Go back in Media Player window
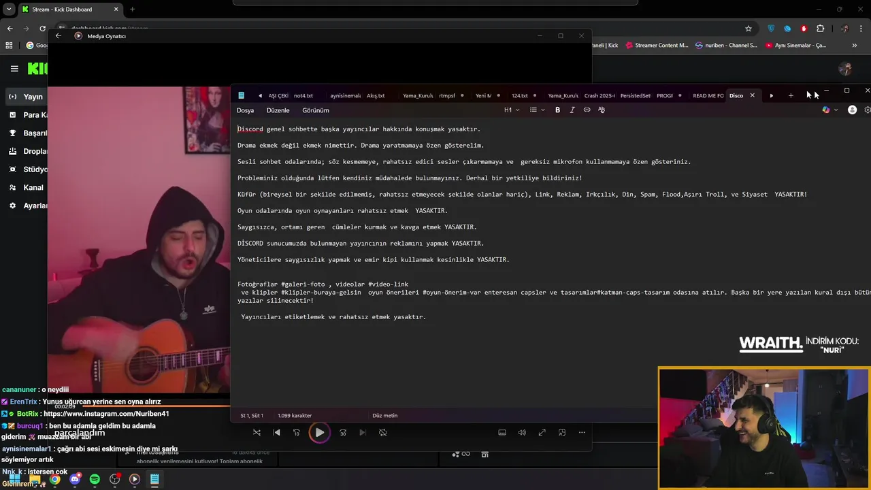The height and width of the screenshot is (490, 871). (59, 36)
